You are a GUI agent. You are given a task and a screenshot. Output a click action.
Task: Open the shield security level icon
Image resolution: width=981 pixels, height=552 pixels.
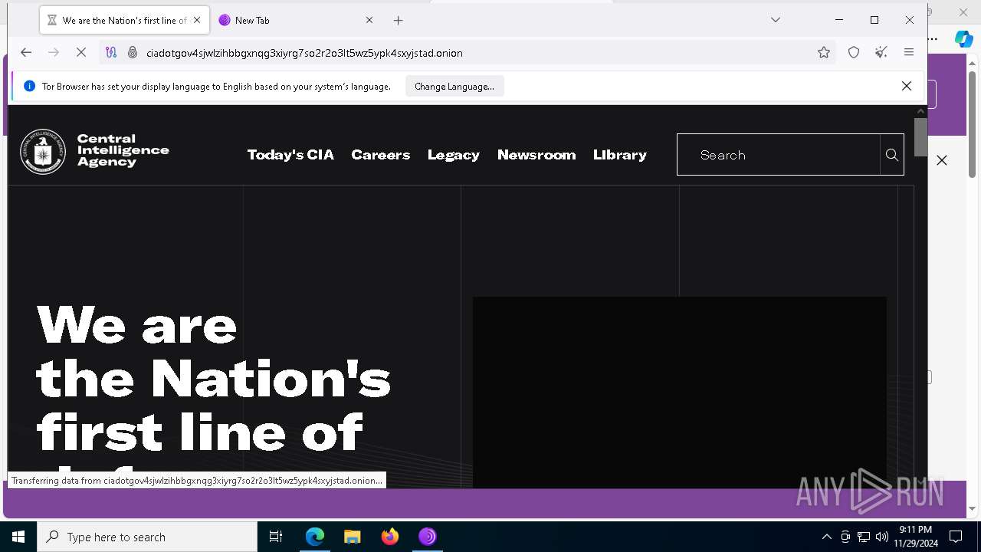tap(854, 52)
